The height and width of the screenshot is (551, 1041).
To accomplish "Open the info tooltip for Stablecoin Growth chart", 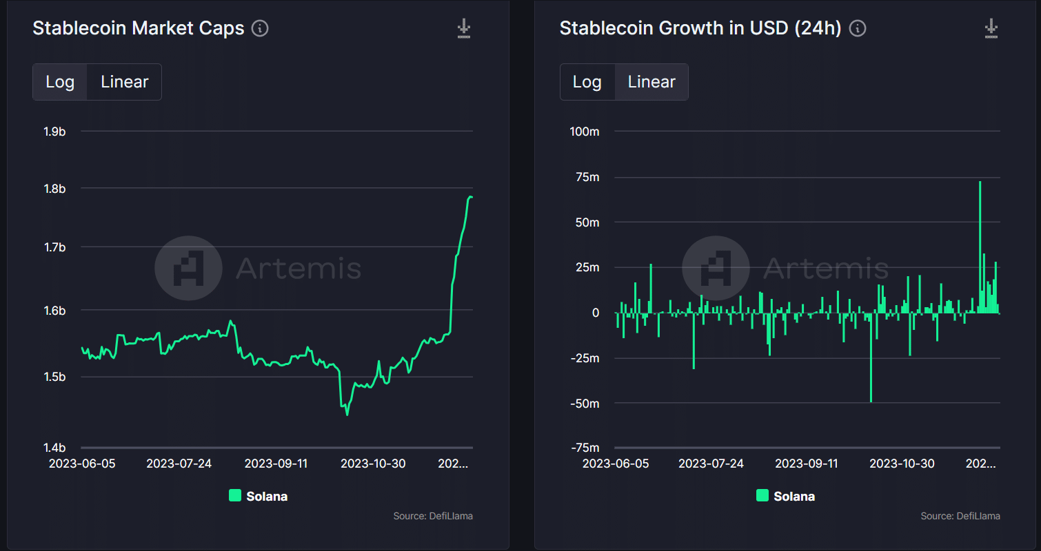I will click(x=857, y=28).
